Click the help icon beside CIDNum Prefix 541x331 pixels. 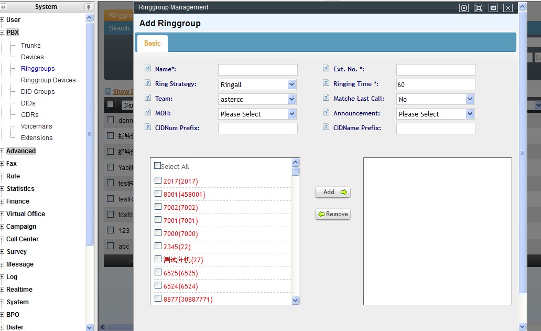point(147,127)
